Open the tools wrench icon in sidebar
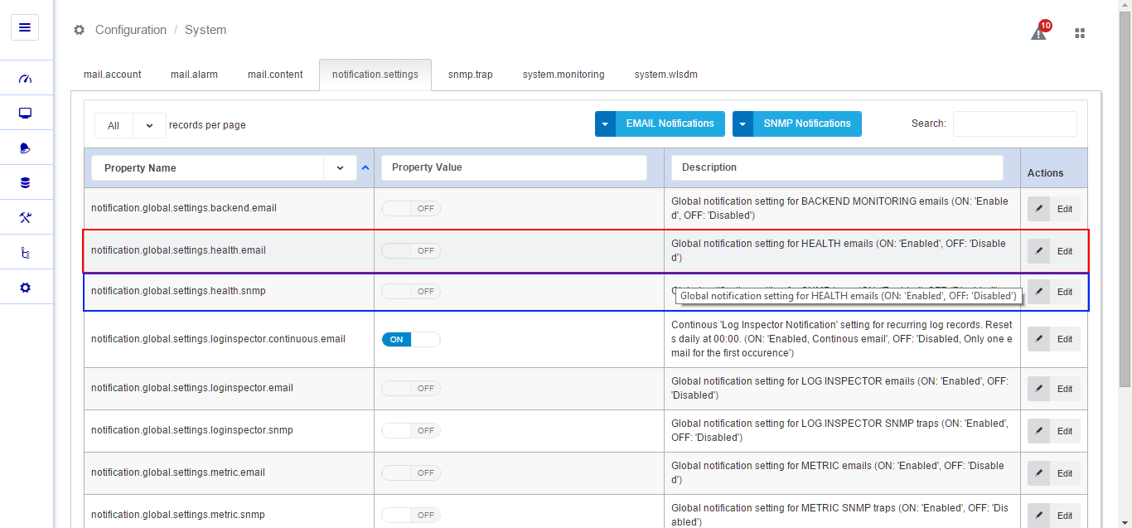The width and height of the screenshot is (1132, 528). (25, 218)
